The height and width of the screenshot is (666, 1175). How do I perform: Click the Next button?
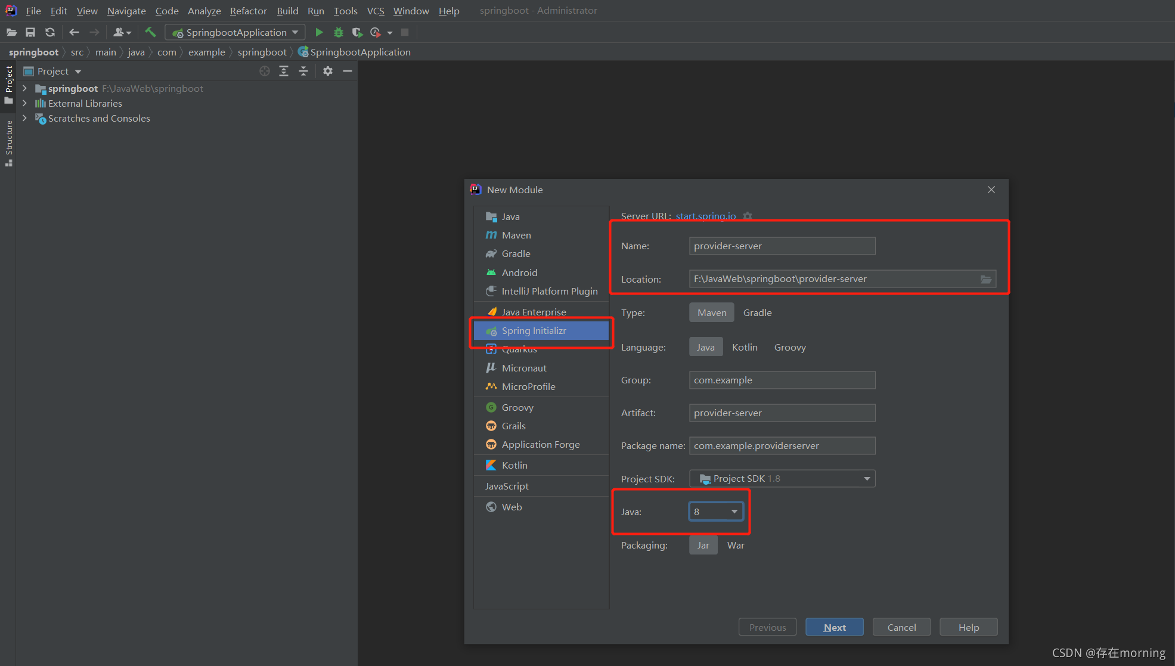click(x=834, y=627)
